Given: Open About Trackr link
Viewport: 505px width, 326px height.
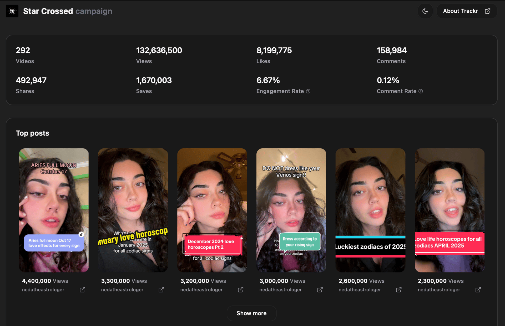Looking at the screenshot, I should 466,11.
